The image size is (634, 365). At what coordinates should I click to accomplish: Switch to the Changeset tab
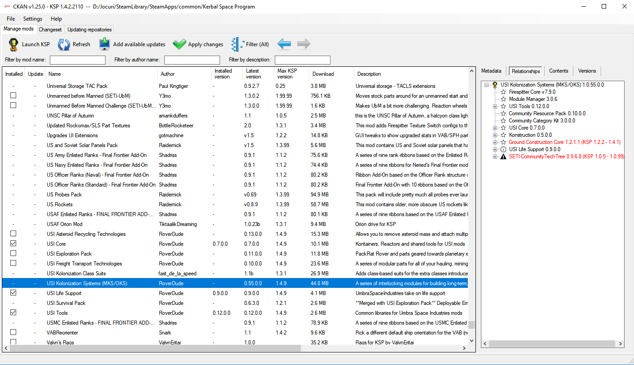[50, 30]
